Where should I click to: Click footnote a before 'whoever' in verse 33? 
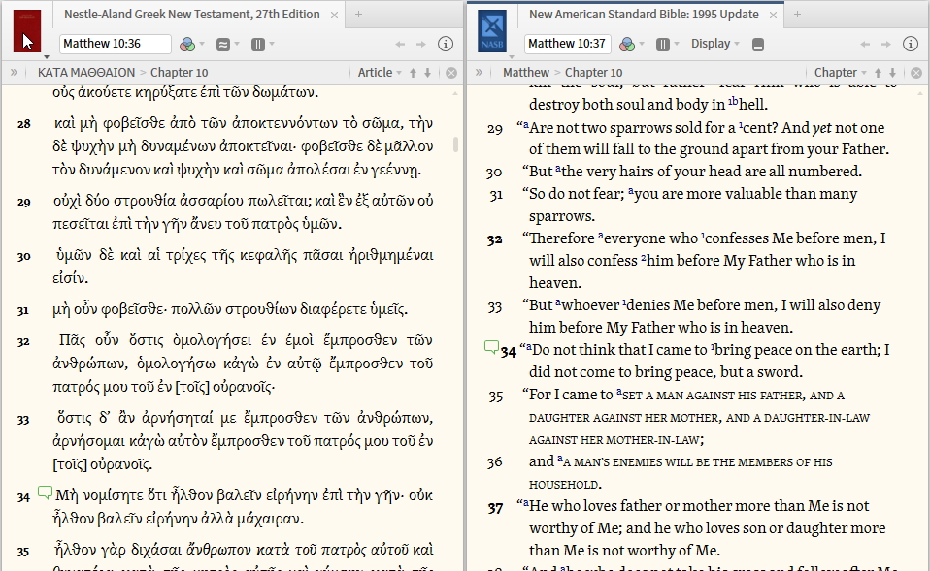click(558, 302)
